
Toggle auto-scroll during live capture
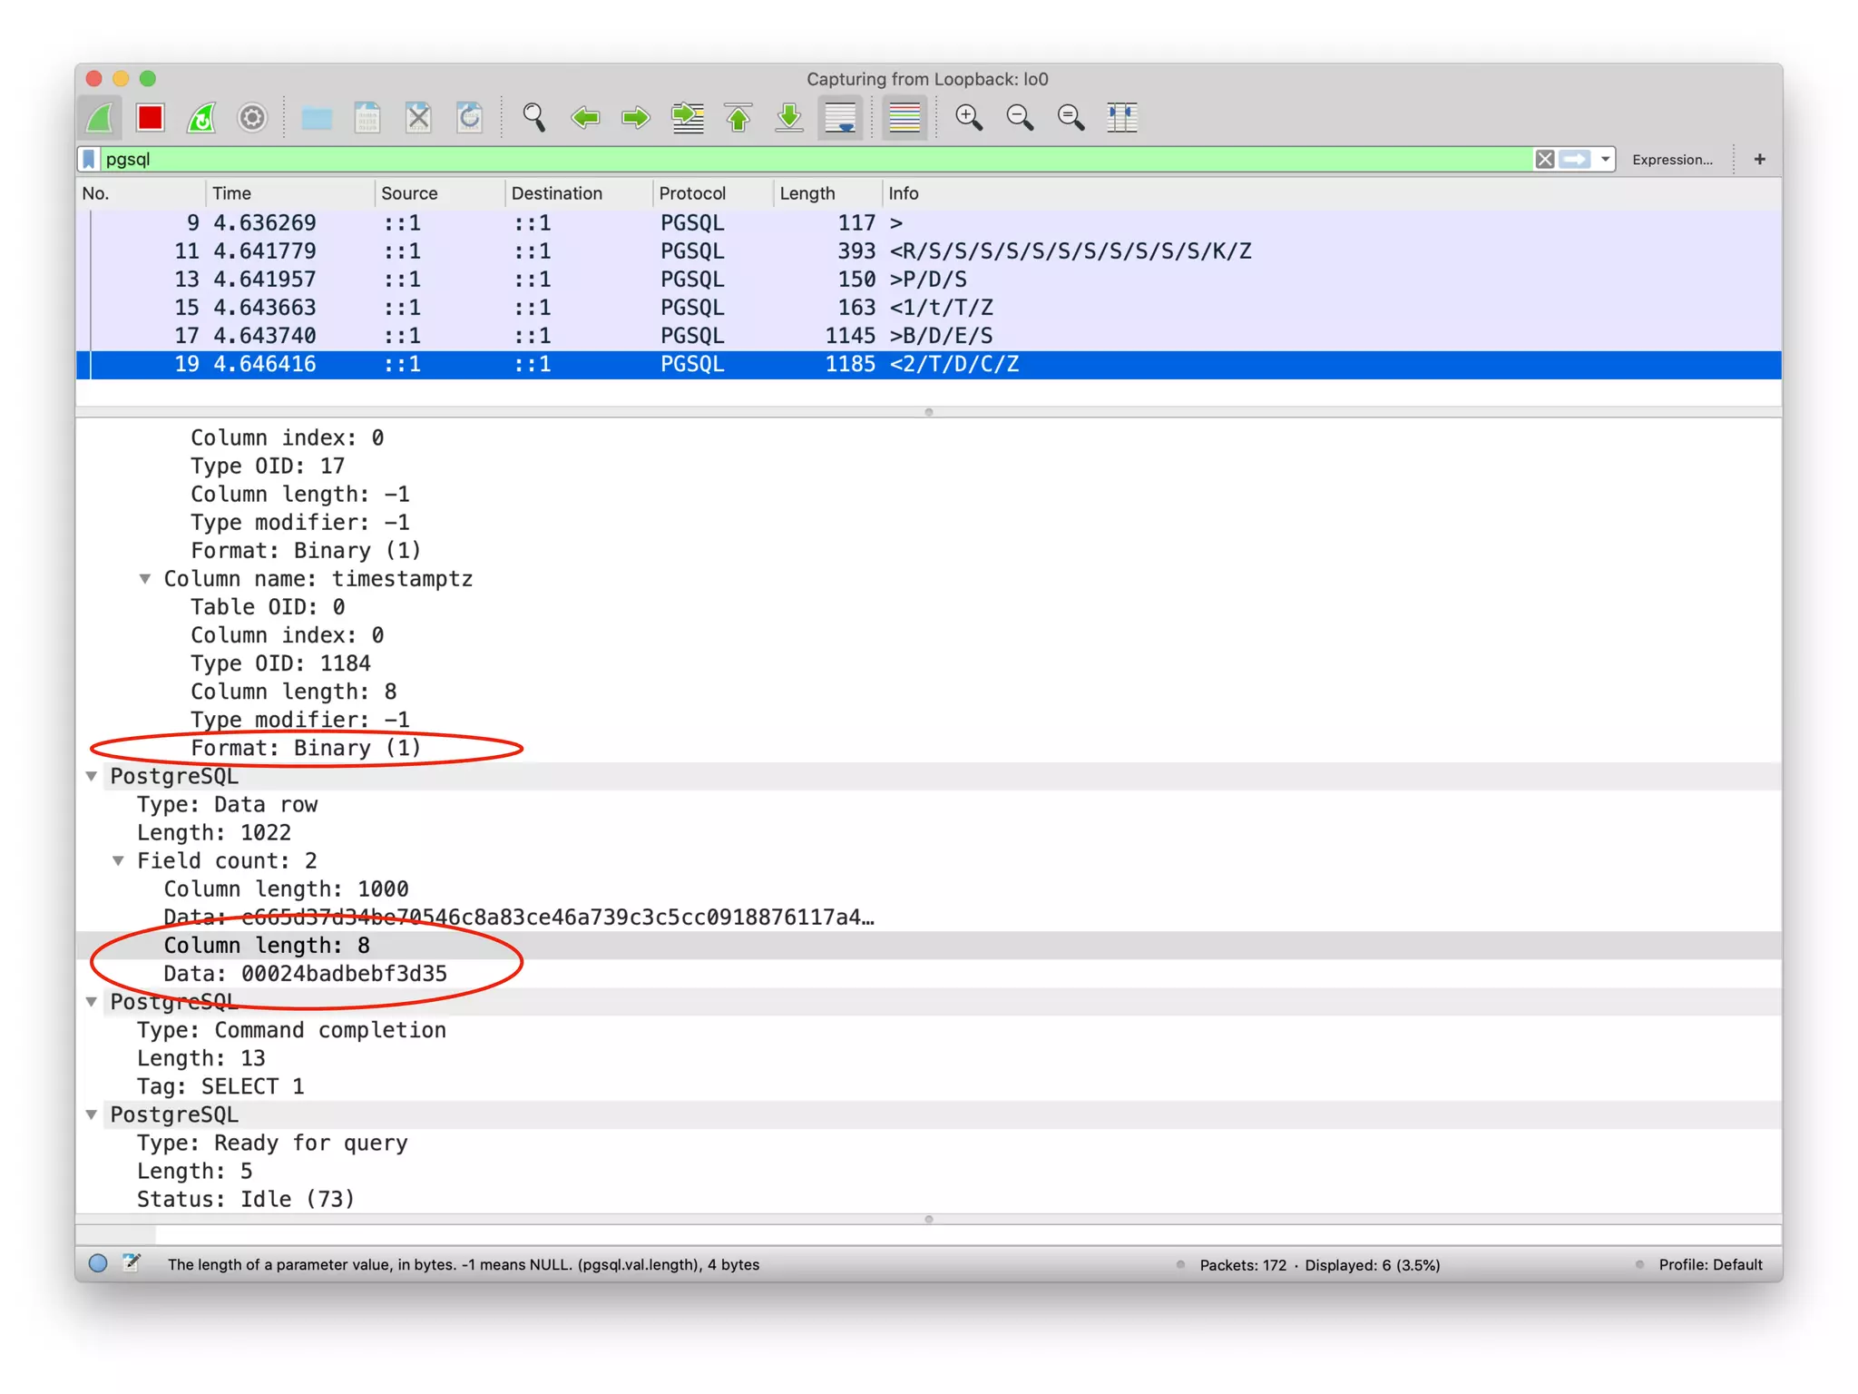click(x=841, y=118)
